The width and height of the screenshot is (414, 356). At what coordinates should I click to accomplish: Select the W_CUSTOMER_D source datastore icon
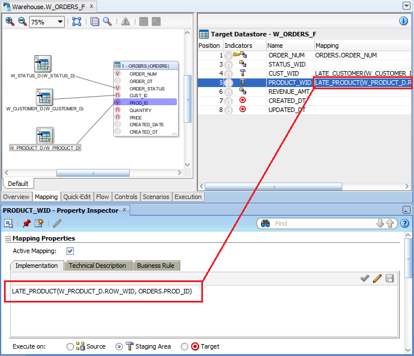pyautogui.click(x=44, y=97)
